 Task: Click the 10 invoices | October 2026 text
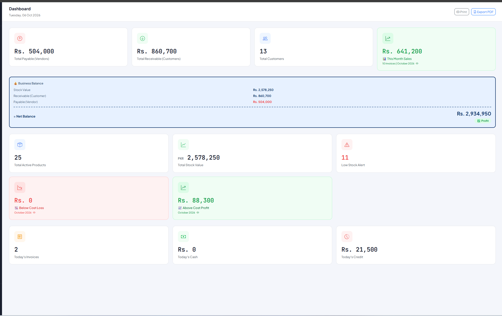click(x=398, y=63)
